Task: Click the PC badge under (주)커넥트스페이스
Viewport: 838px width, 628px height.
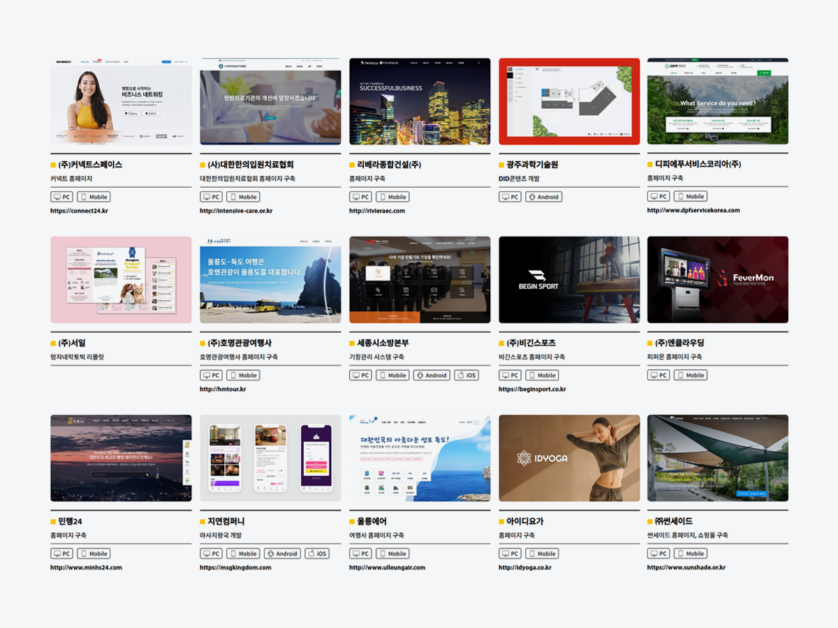Action: click(61, 197)
